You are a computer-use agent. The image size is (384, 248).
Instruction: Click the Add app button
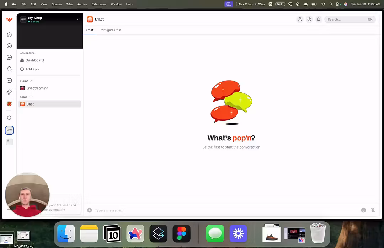coord(32,69)
